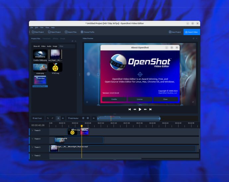Open the Edit menu
The image size is (229, 182).
(37, 27)
